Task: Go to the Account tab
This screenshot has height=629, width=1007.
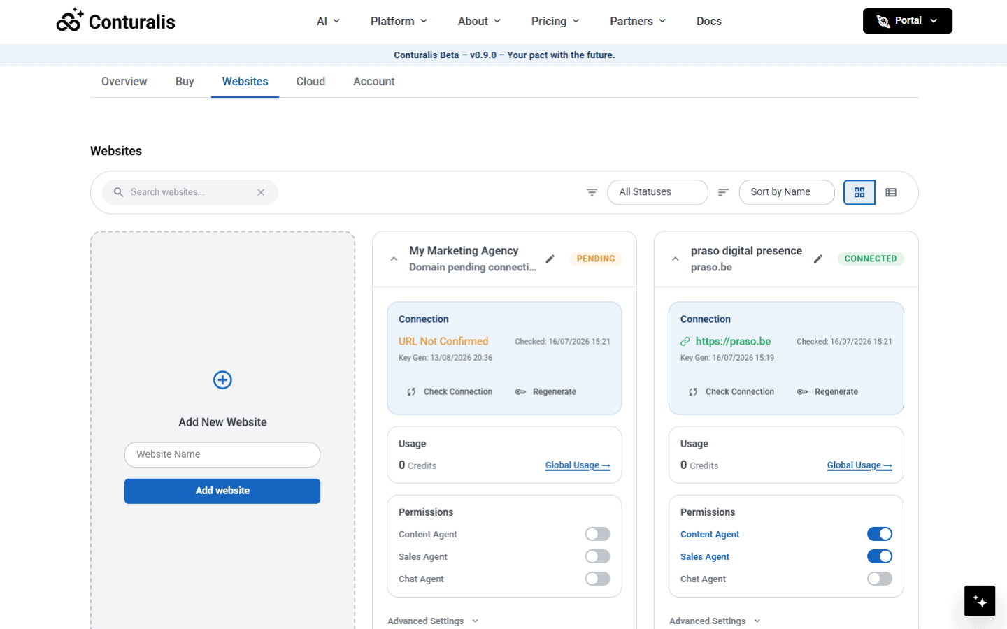Action: (x=374, y=82)
